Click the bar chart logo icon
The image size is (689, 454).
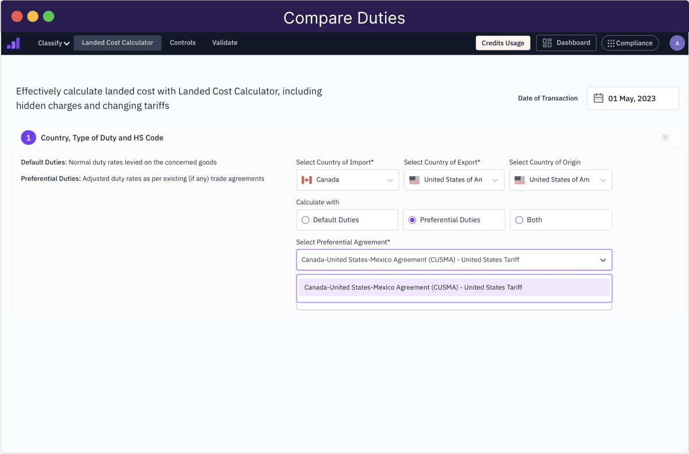[13, 42]
